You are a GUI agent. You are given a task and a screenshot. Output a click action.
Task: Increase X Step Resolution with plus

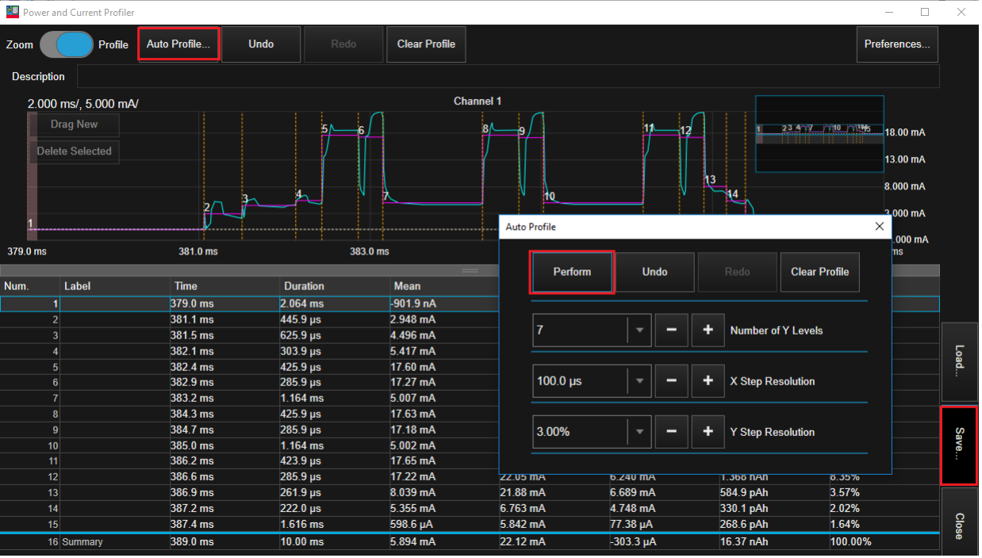(708, 381)
